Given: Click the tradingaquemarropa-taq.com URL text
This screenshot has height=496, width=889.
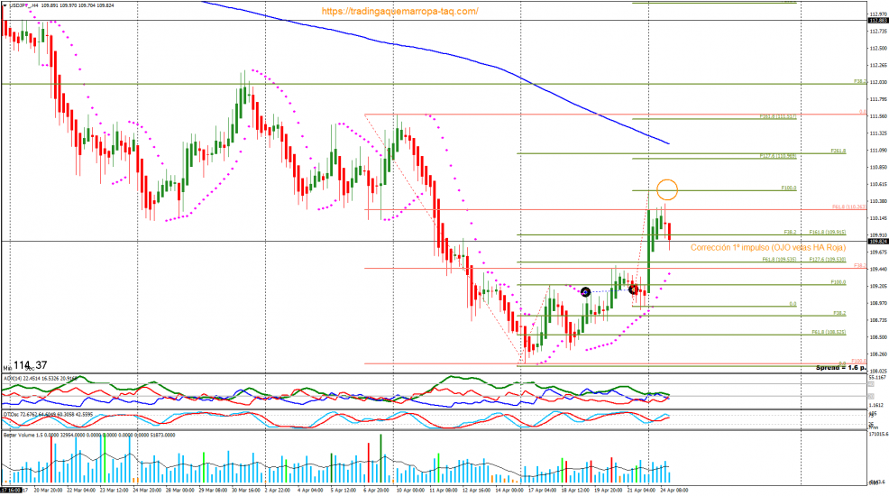Looking at the screenshot, I should click(399, 11).
